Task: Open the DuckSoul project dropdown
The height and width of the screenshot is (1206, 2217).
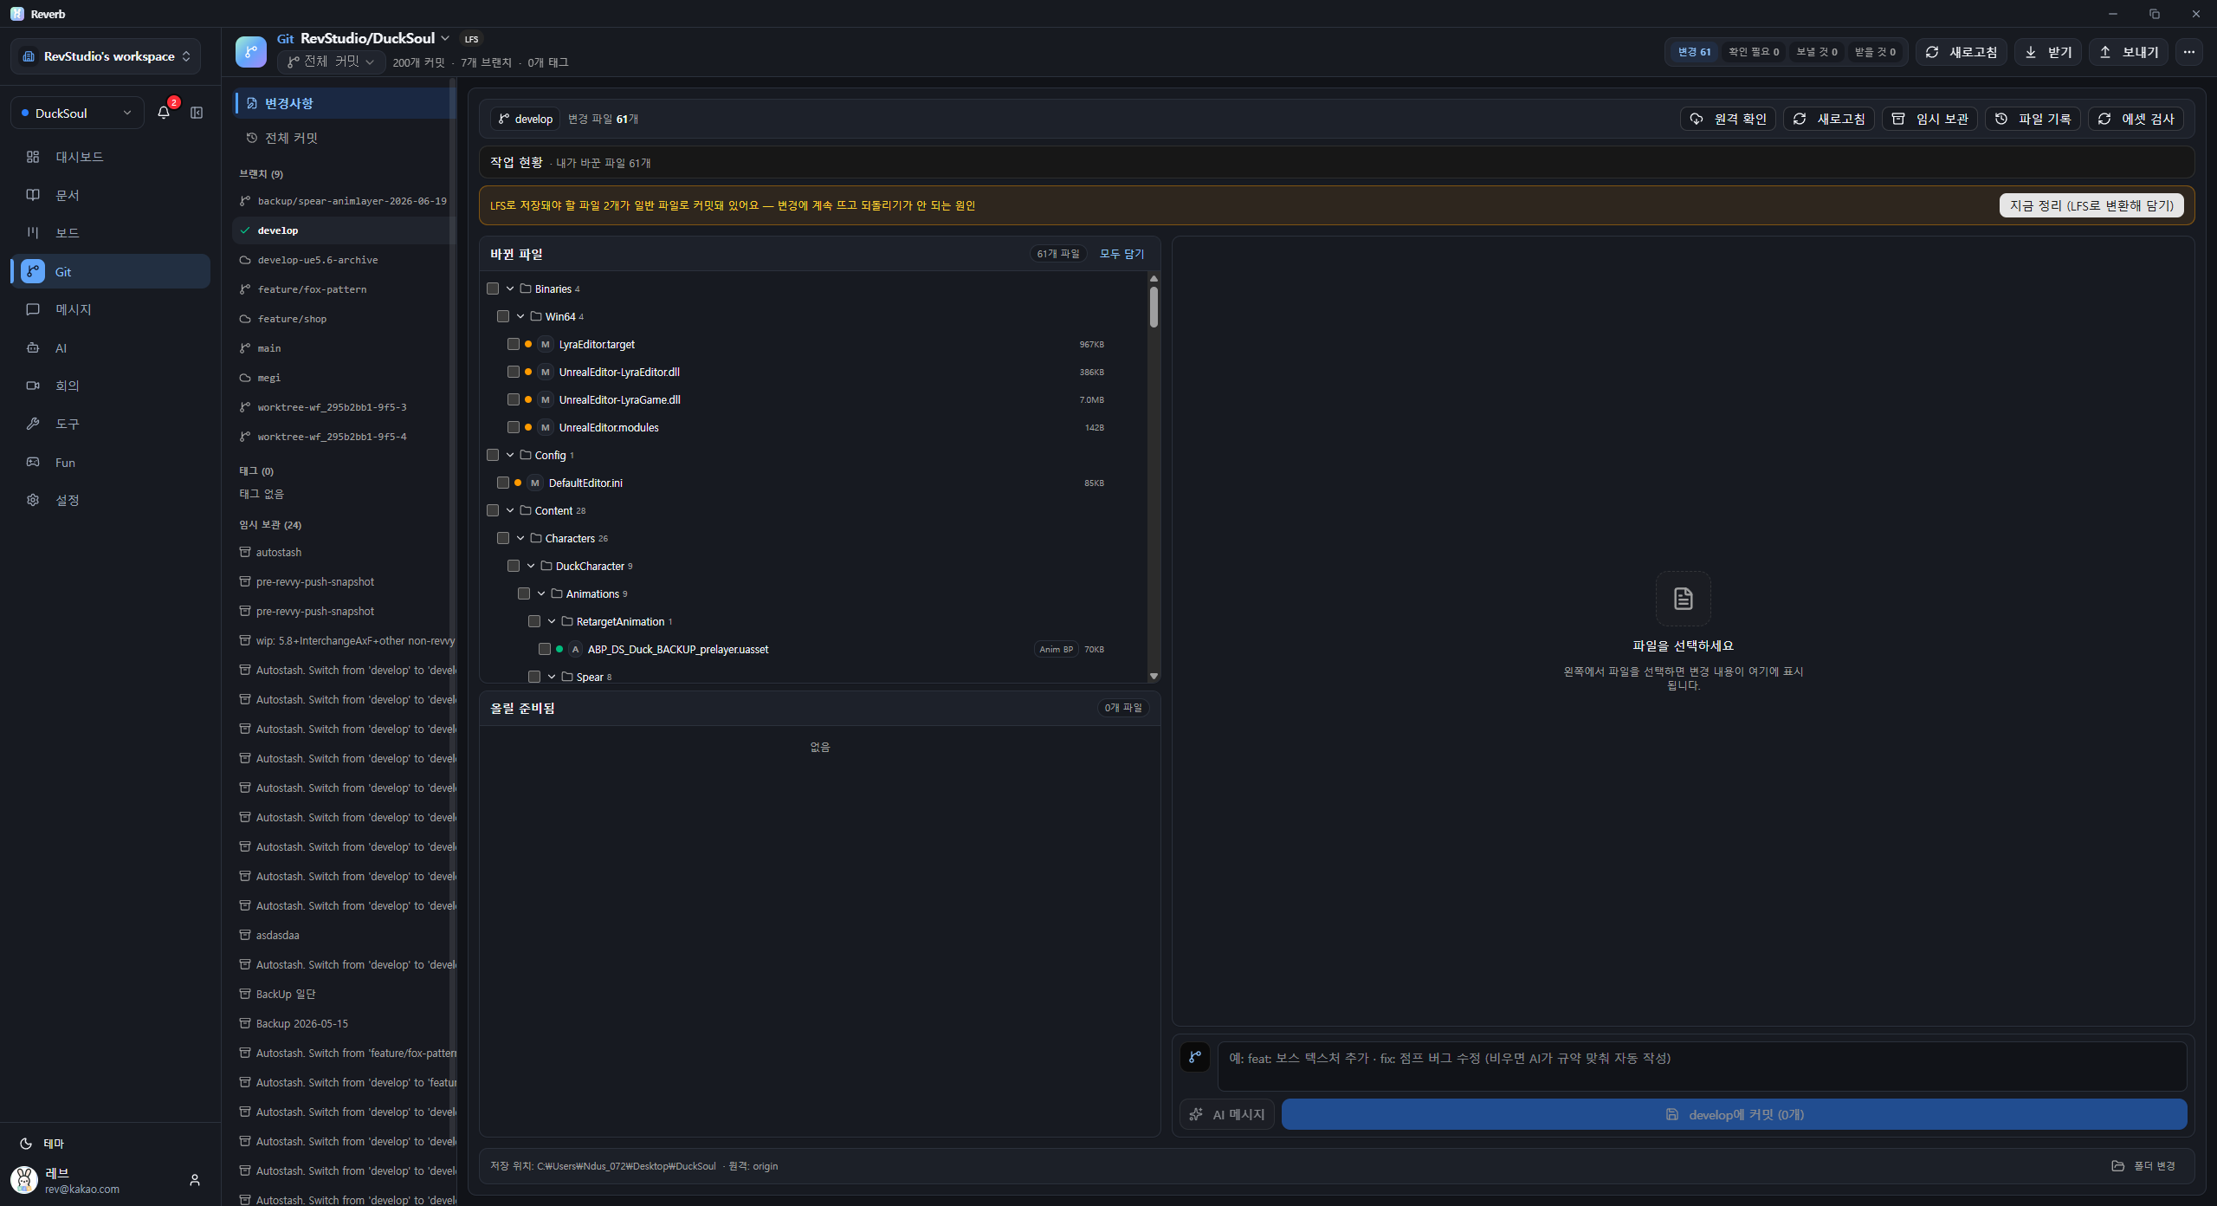Action: click(77, 113)
